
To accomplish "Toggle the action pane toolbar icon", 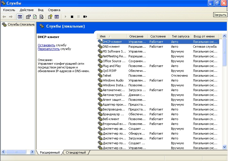I will click(57, 17).
